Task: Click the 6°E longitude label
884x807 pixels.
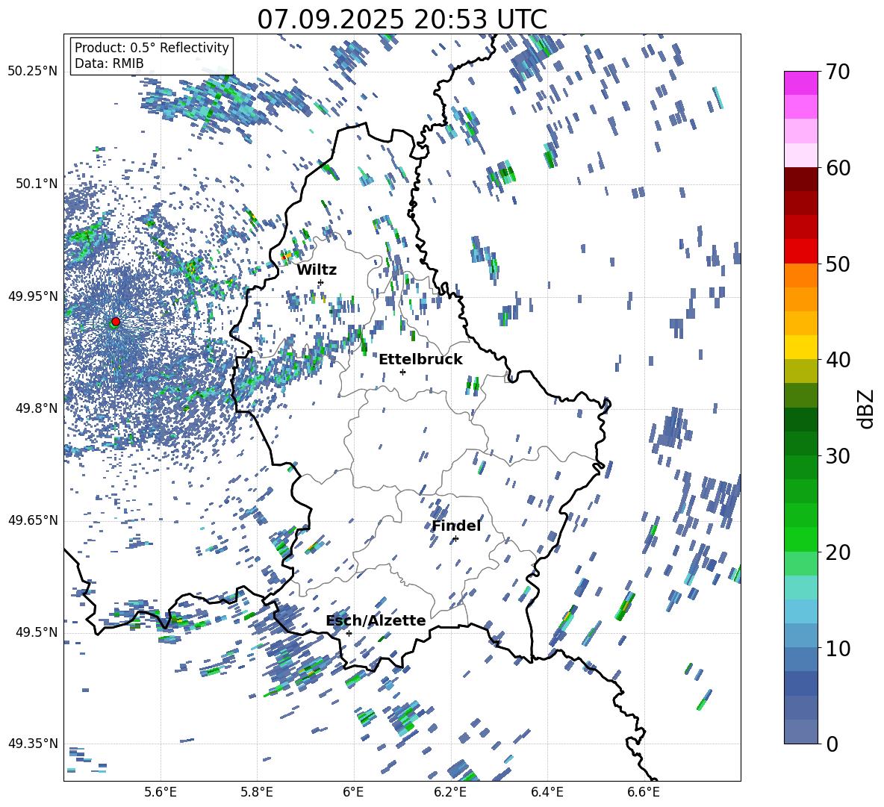Action: (x=353, y=792)
